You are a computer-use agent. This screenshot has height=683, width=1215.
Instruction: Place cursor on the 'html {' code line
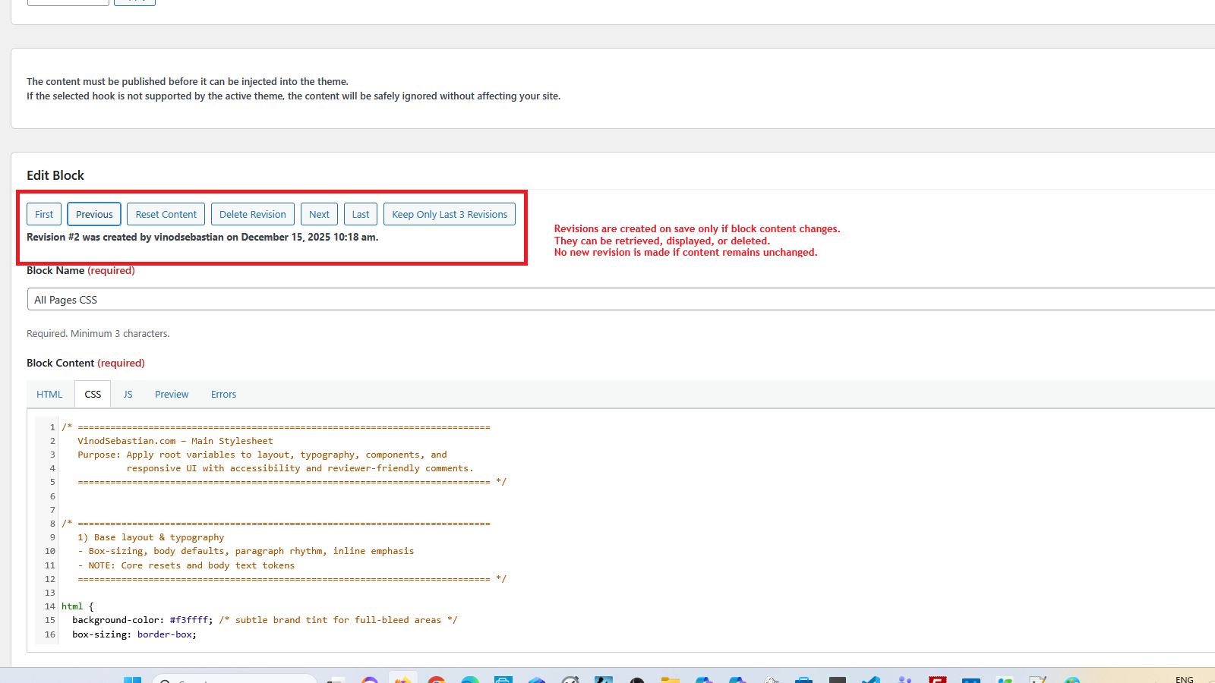point(77,606)
